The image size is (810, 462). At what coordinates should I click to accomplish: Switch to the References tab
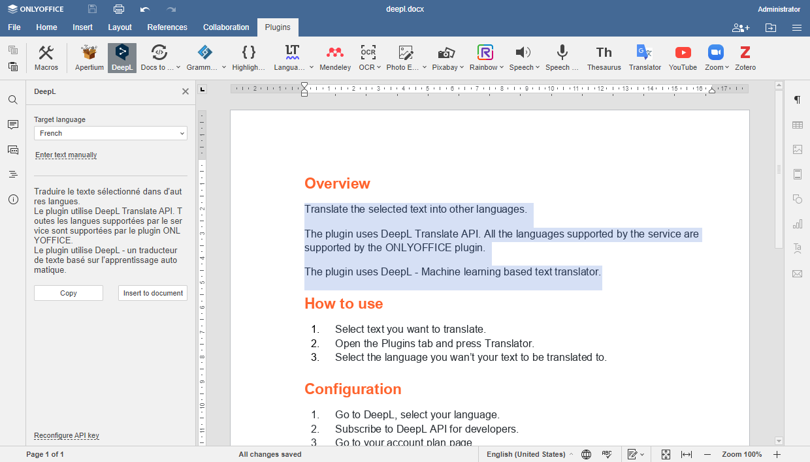pyautogui.click(x=167, y=27)
